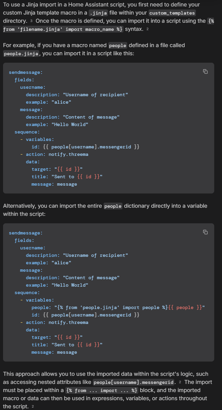222x410 pixels.
Task: Open citation 2 after the word "syntax"
Action: (148, 29)
